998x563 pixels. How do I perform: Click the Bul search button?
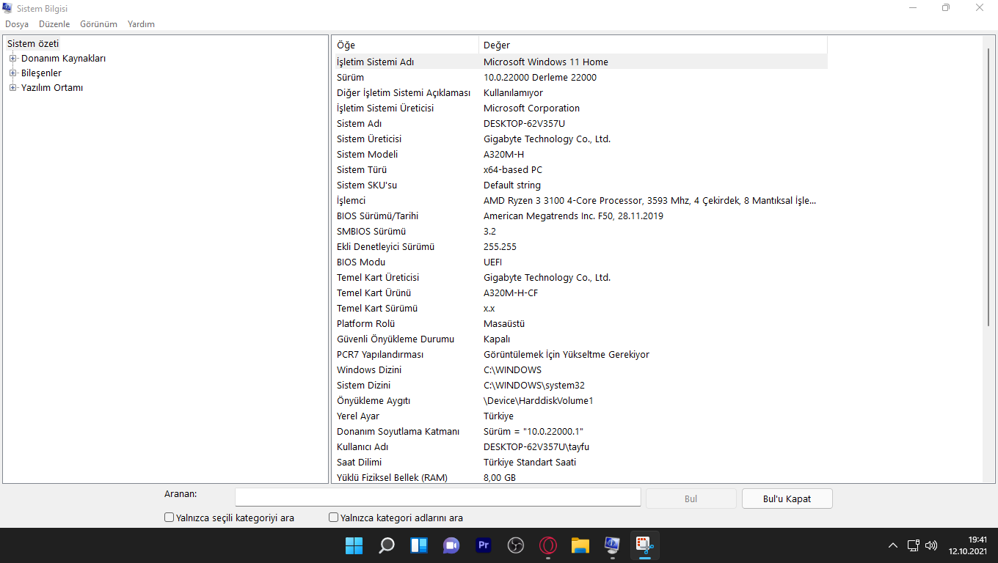[691, 498]
